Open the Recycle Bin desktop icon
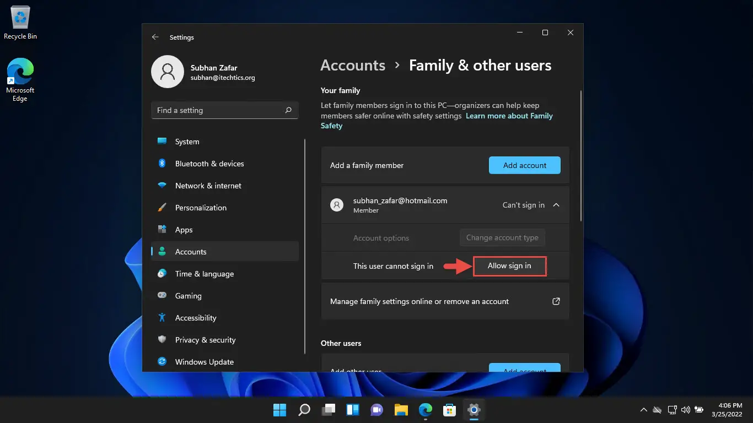 point(20,23)
